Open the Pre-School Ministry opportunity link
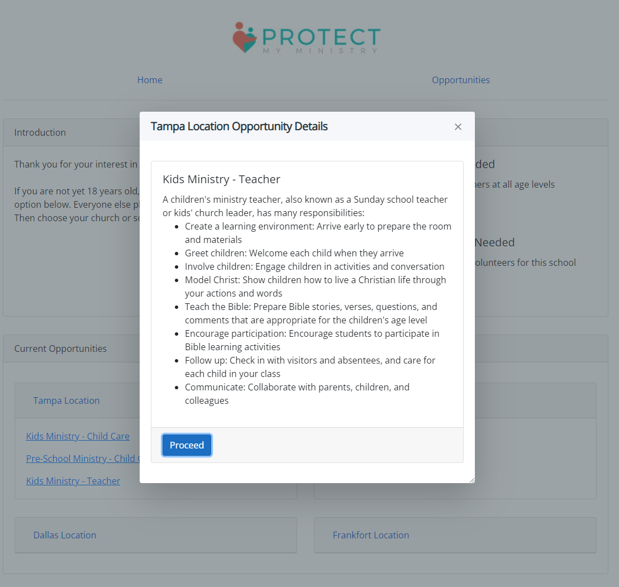The height and width of the screenshot is (587, 619). (x=81, y=459)
